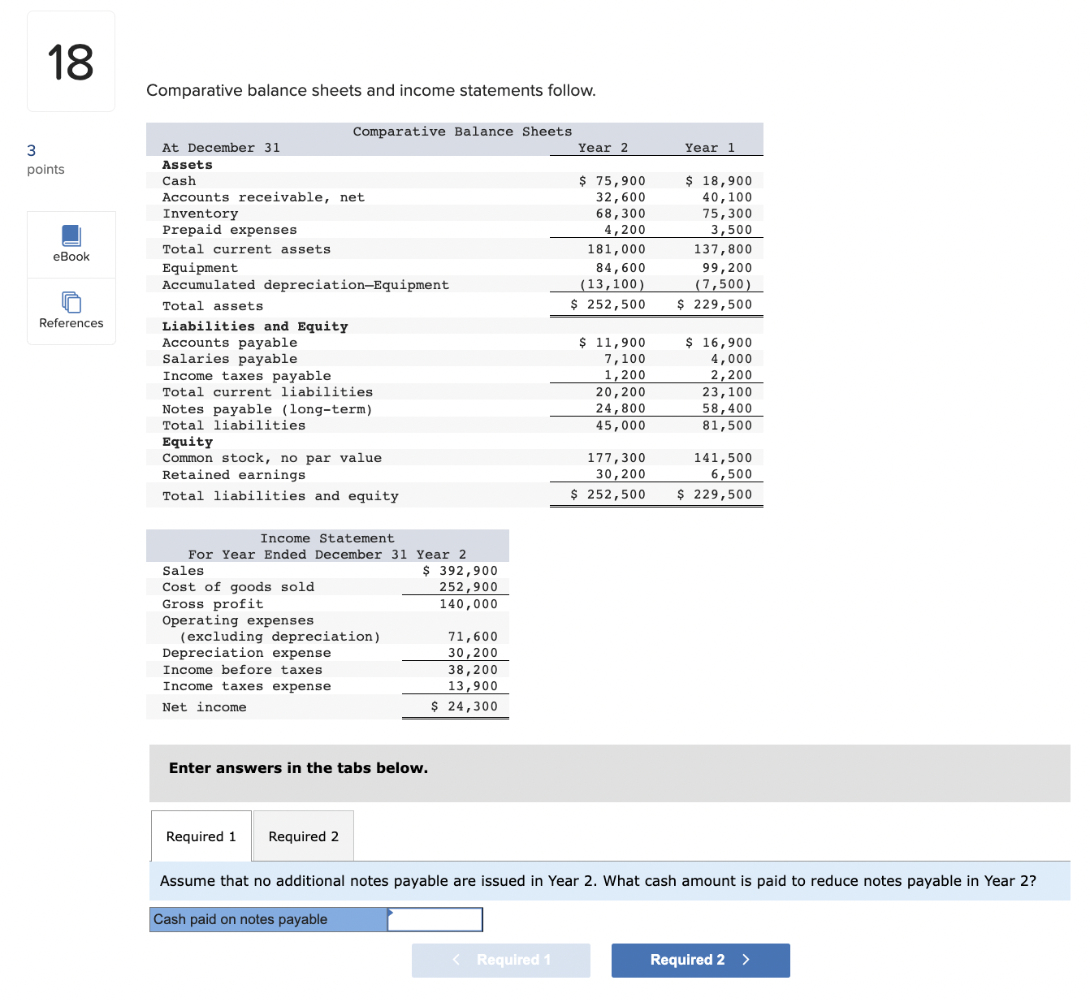
Task: Click the Enter answers in the tabs below banner
Action: (x=298, y=768)
